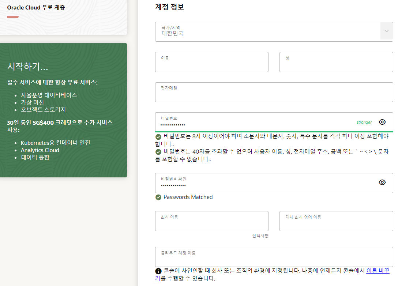
Task: Click '가상 머신' list item
Action: pos(32,102)
